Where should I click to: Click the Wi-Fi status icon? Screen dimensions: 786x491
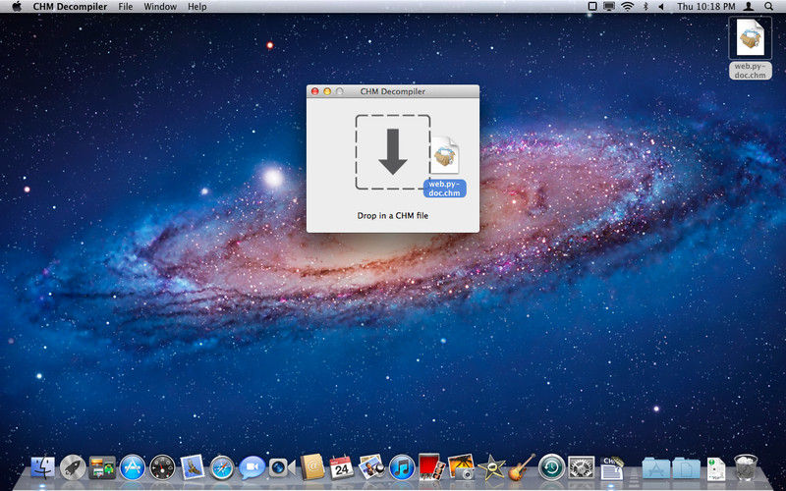(628, 7)
